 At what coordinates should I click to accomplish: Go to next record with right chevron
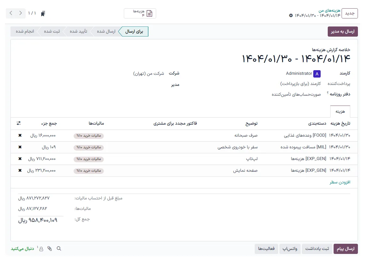(21, 13)
